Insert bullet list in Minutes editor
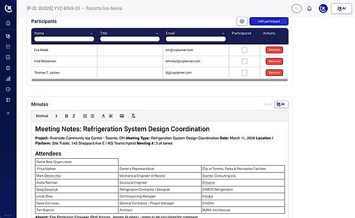Viewport: 355px width, 218px height. pos(92,116)
